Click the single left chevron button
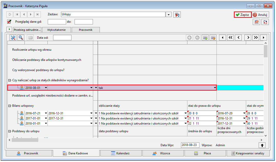 pos(238,37)
